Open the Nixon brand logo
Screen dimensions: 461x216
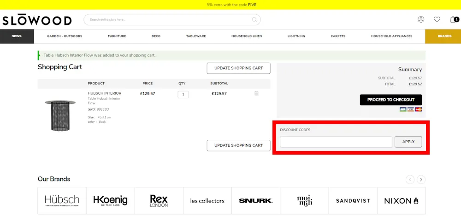tap(402, 201)
